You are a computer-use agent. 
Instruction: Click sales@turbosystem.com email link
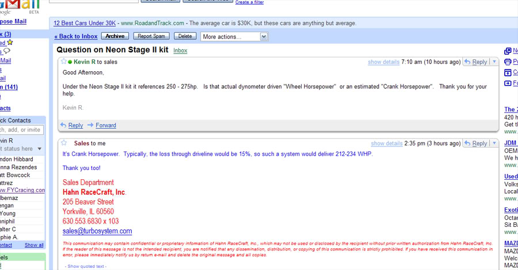[97, 231]
